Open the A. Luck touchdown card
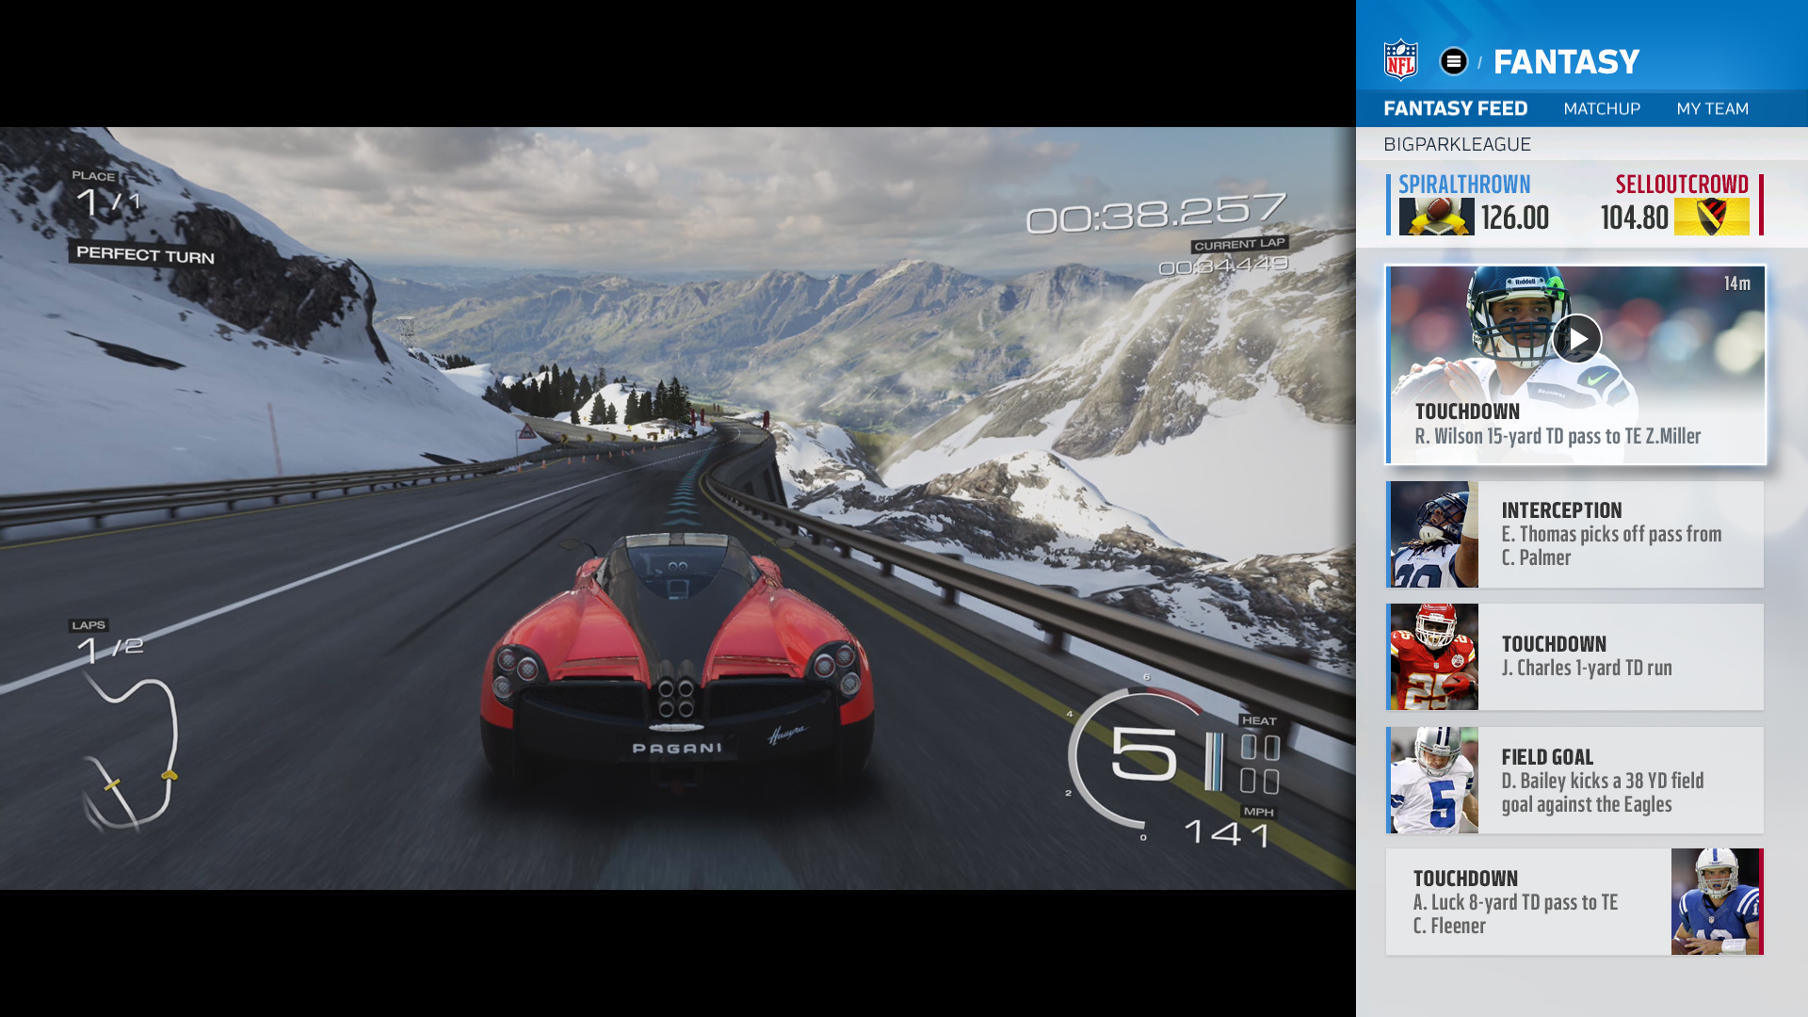 click(x=1574, y=902)
